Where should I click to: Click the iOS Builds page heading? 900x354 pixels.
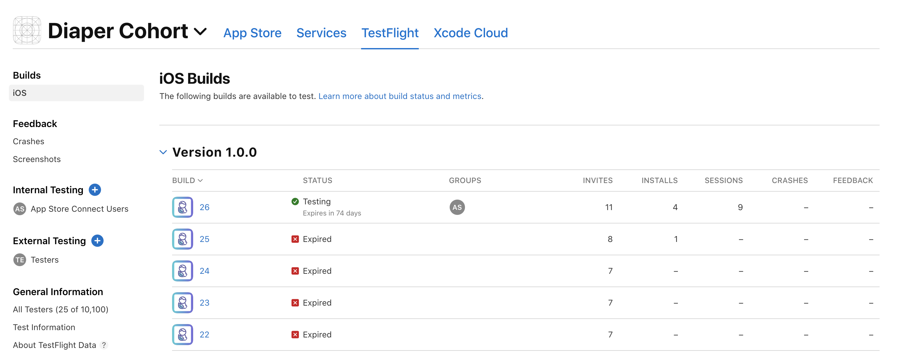click(x=195, y=79)
